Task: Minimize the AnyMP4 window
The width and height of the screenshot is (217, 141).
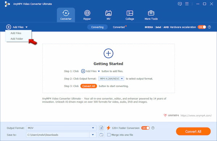Action: tap(198, 4)
